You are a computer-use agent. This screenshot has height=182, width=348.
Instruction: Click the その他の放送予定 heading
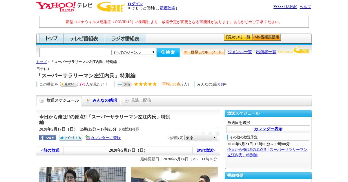click(244, 137)
